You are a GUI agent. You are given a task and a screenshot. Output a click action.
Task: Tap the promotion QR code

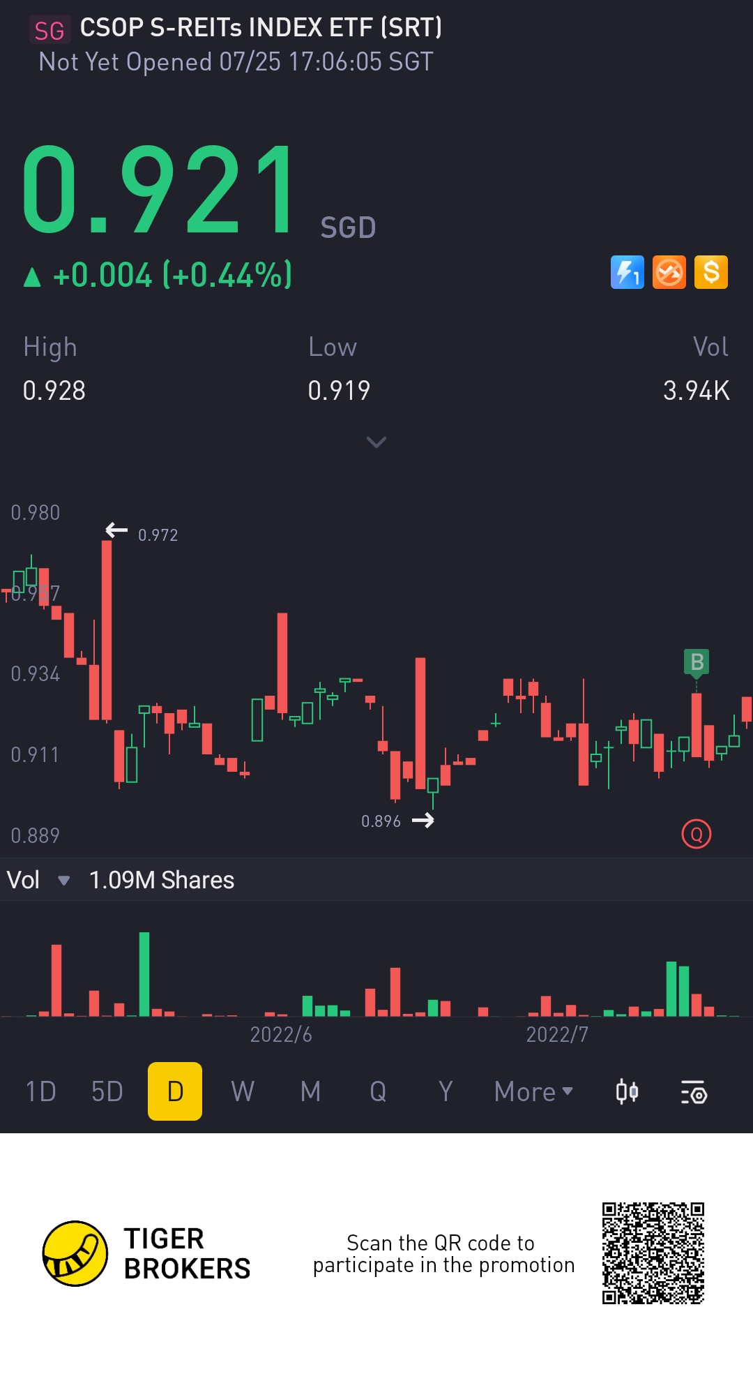click(x=653, y=1253)
